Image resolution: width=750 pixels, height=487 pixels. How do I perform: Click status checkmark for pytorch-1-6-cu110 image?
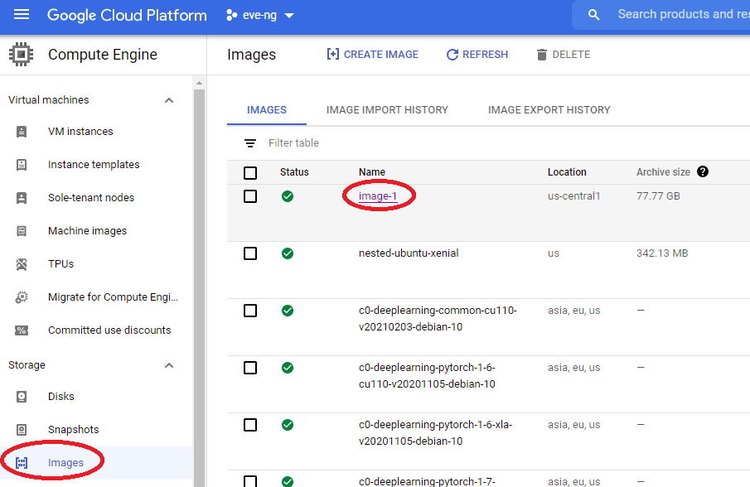[x=288, y=368]
